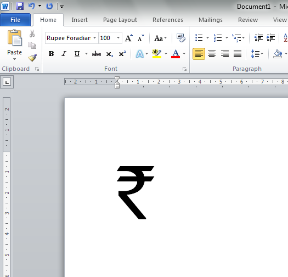The image size is (288, 277).
Task: Click the Text Effects glowing A icon
Action: (x=139, y=54)
